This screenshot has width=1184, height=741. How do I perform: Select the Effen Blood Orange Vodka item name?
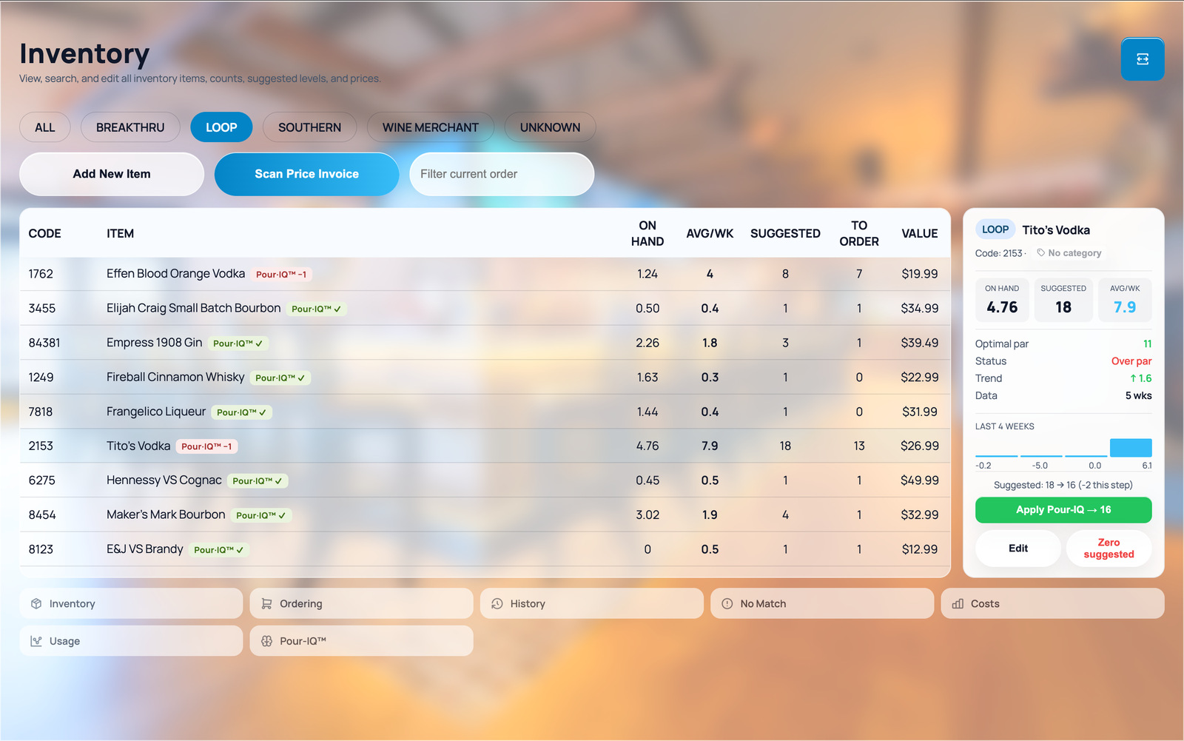(175, 274)
